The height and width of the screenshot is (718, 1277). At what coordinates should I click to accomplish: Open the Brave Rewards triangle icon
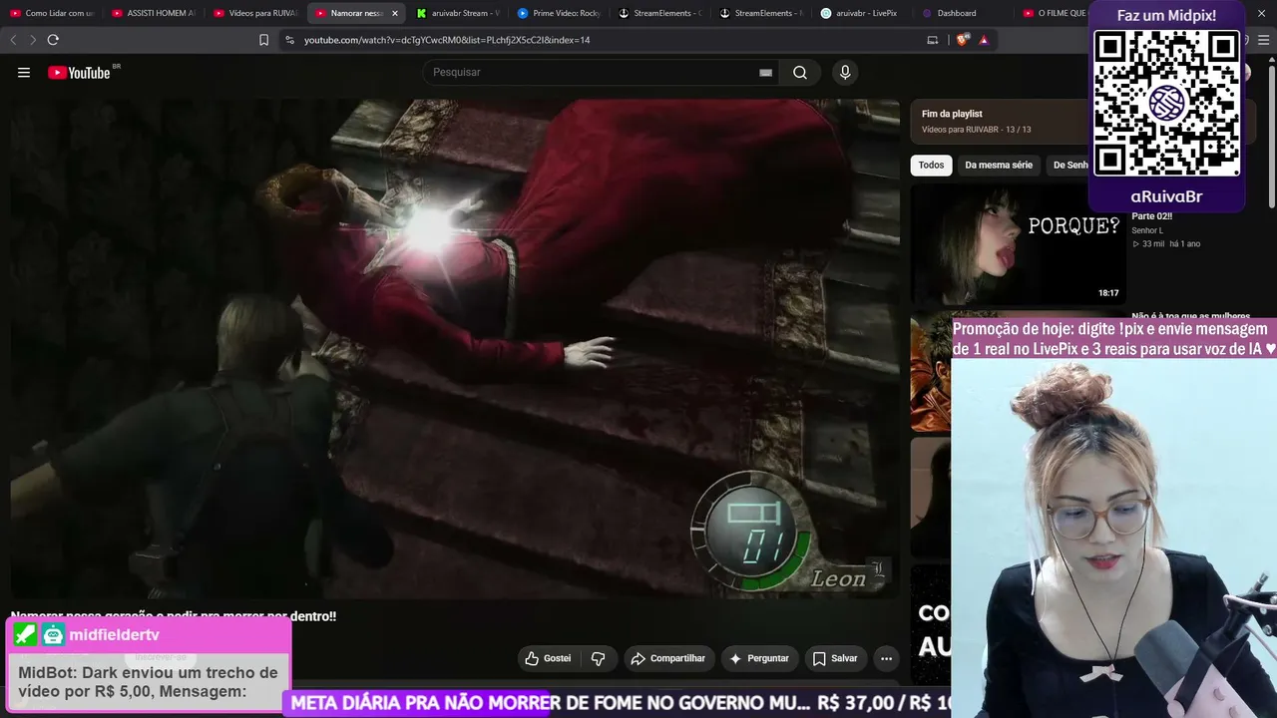(x=984, y=40)
